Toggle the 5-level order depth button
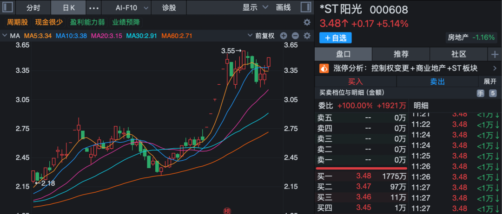This screenshot has width=502, height=214. click(x=493, y=94)
